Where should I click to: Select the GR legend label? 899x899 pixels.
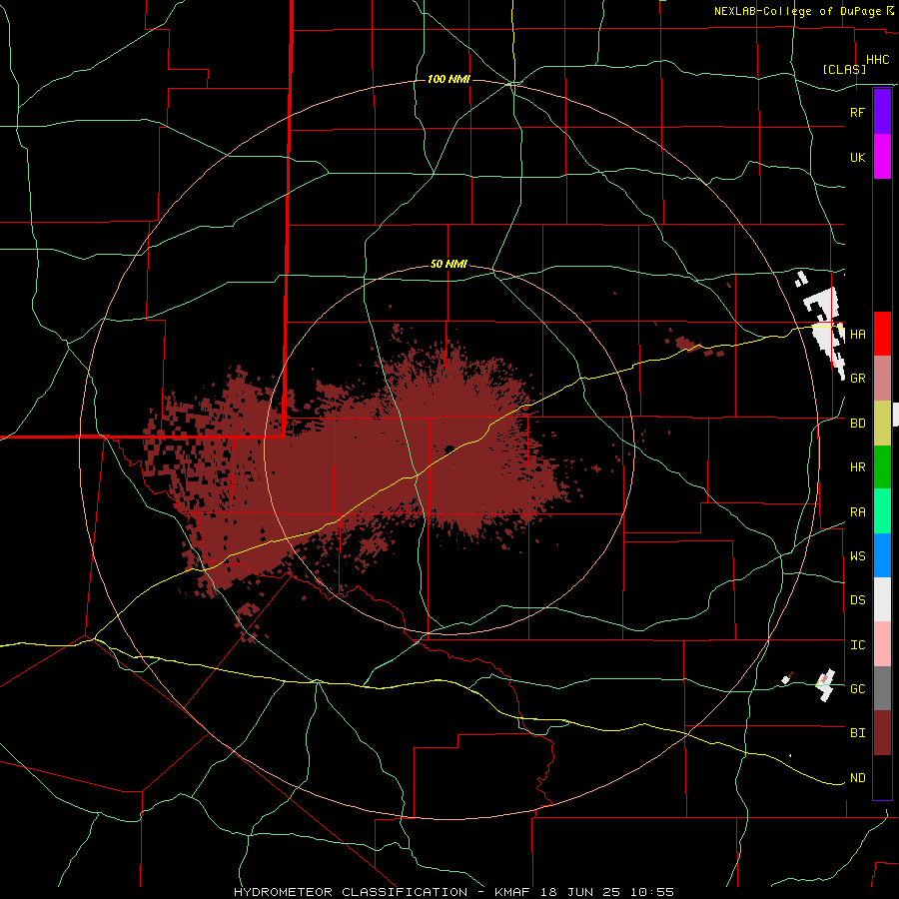click(857, 379)
